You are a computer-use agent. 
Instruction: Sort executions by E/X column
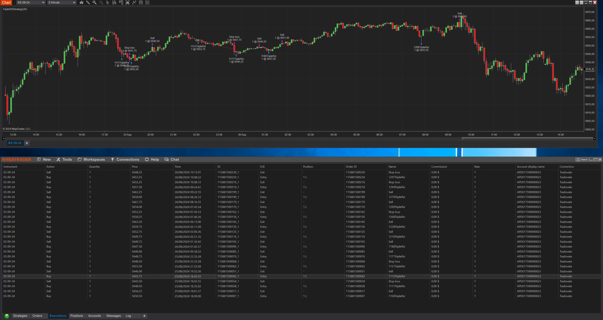click(x=263, y=167)
